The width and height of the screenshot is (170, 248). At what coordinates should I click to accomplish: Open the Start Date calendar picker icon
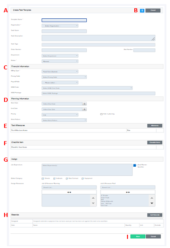click(85, 104)
